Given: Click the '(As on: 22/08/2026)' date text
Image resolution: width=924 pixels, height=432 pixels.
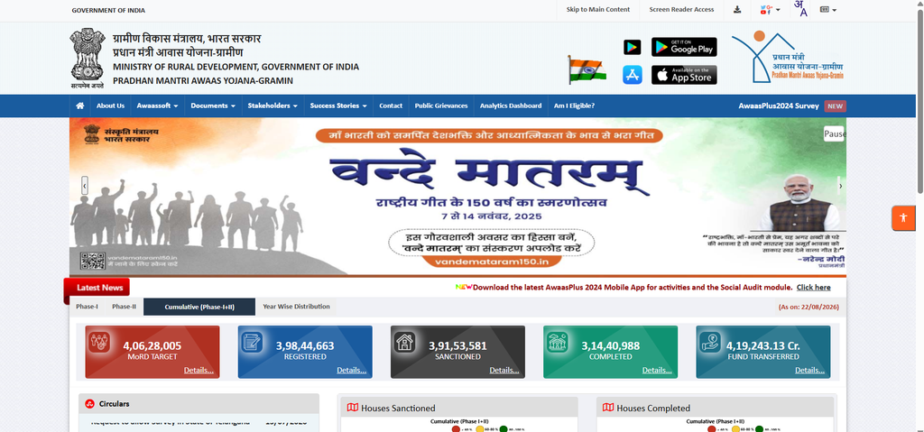Looking at the screenshot, I should tap(808, 307).
